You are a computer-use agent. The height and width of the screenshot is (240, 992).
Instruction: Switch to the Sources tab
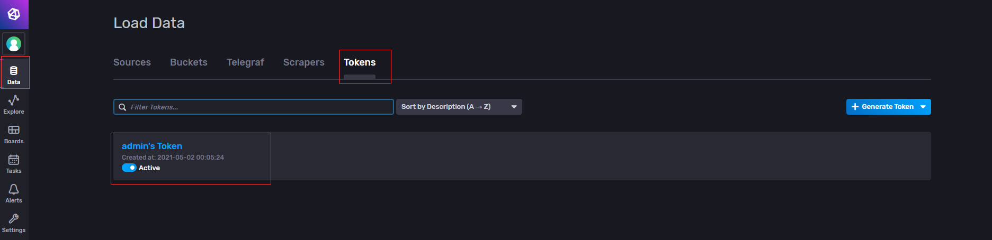pyautogui.click(x=132, y=62)
